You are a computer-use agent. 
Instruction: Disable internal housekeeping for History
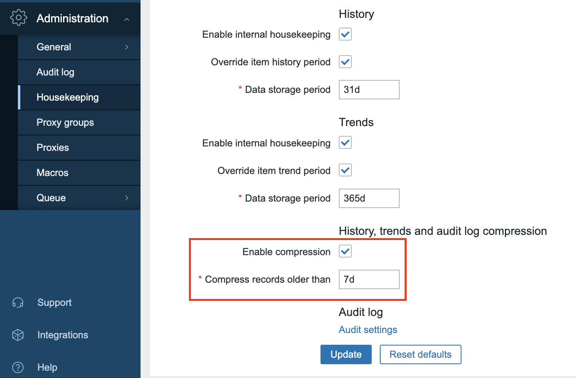click(344, 34)
